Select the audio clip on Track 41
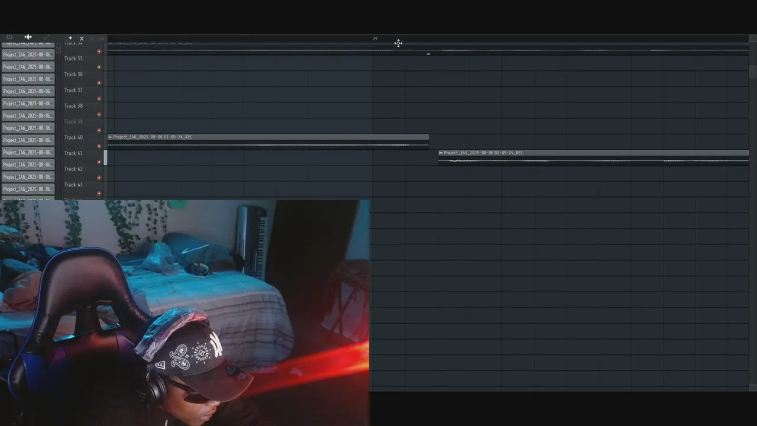The image size is (757, 426). click(x=593, y=157)
